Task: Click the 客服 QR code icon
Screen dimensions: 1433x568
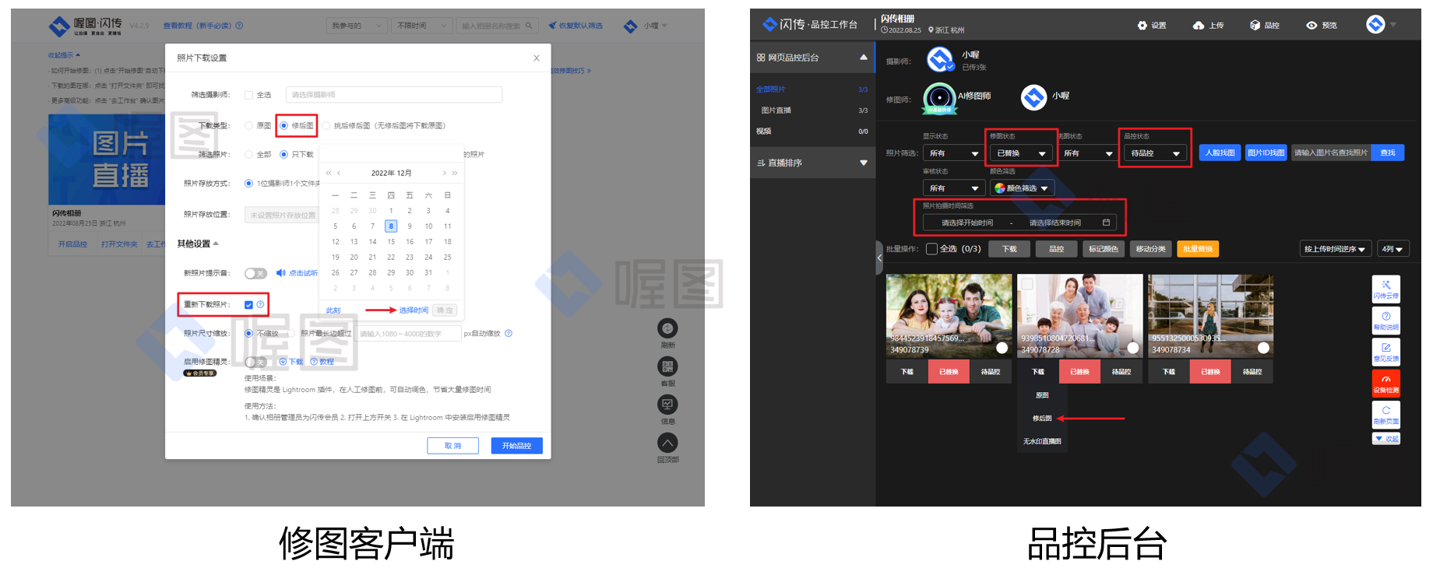Action: 667,366
